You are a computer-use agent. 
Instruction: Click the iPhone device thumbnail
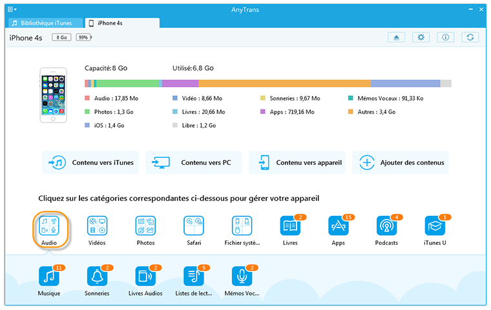[53, 95]
